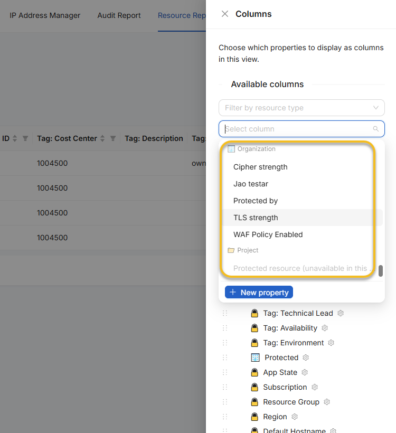Click lock icon of App State

254,372
